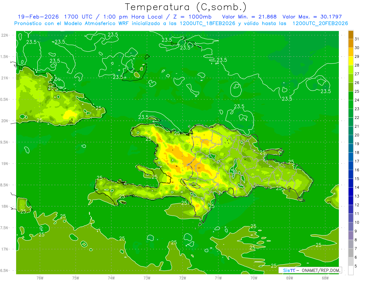This screenshot has height=282, width=365.
Task: Pick the yellow swatch between 28 and 29
Action: (351, 61)
